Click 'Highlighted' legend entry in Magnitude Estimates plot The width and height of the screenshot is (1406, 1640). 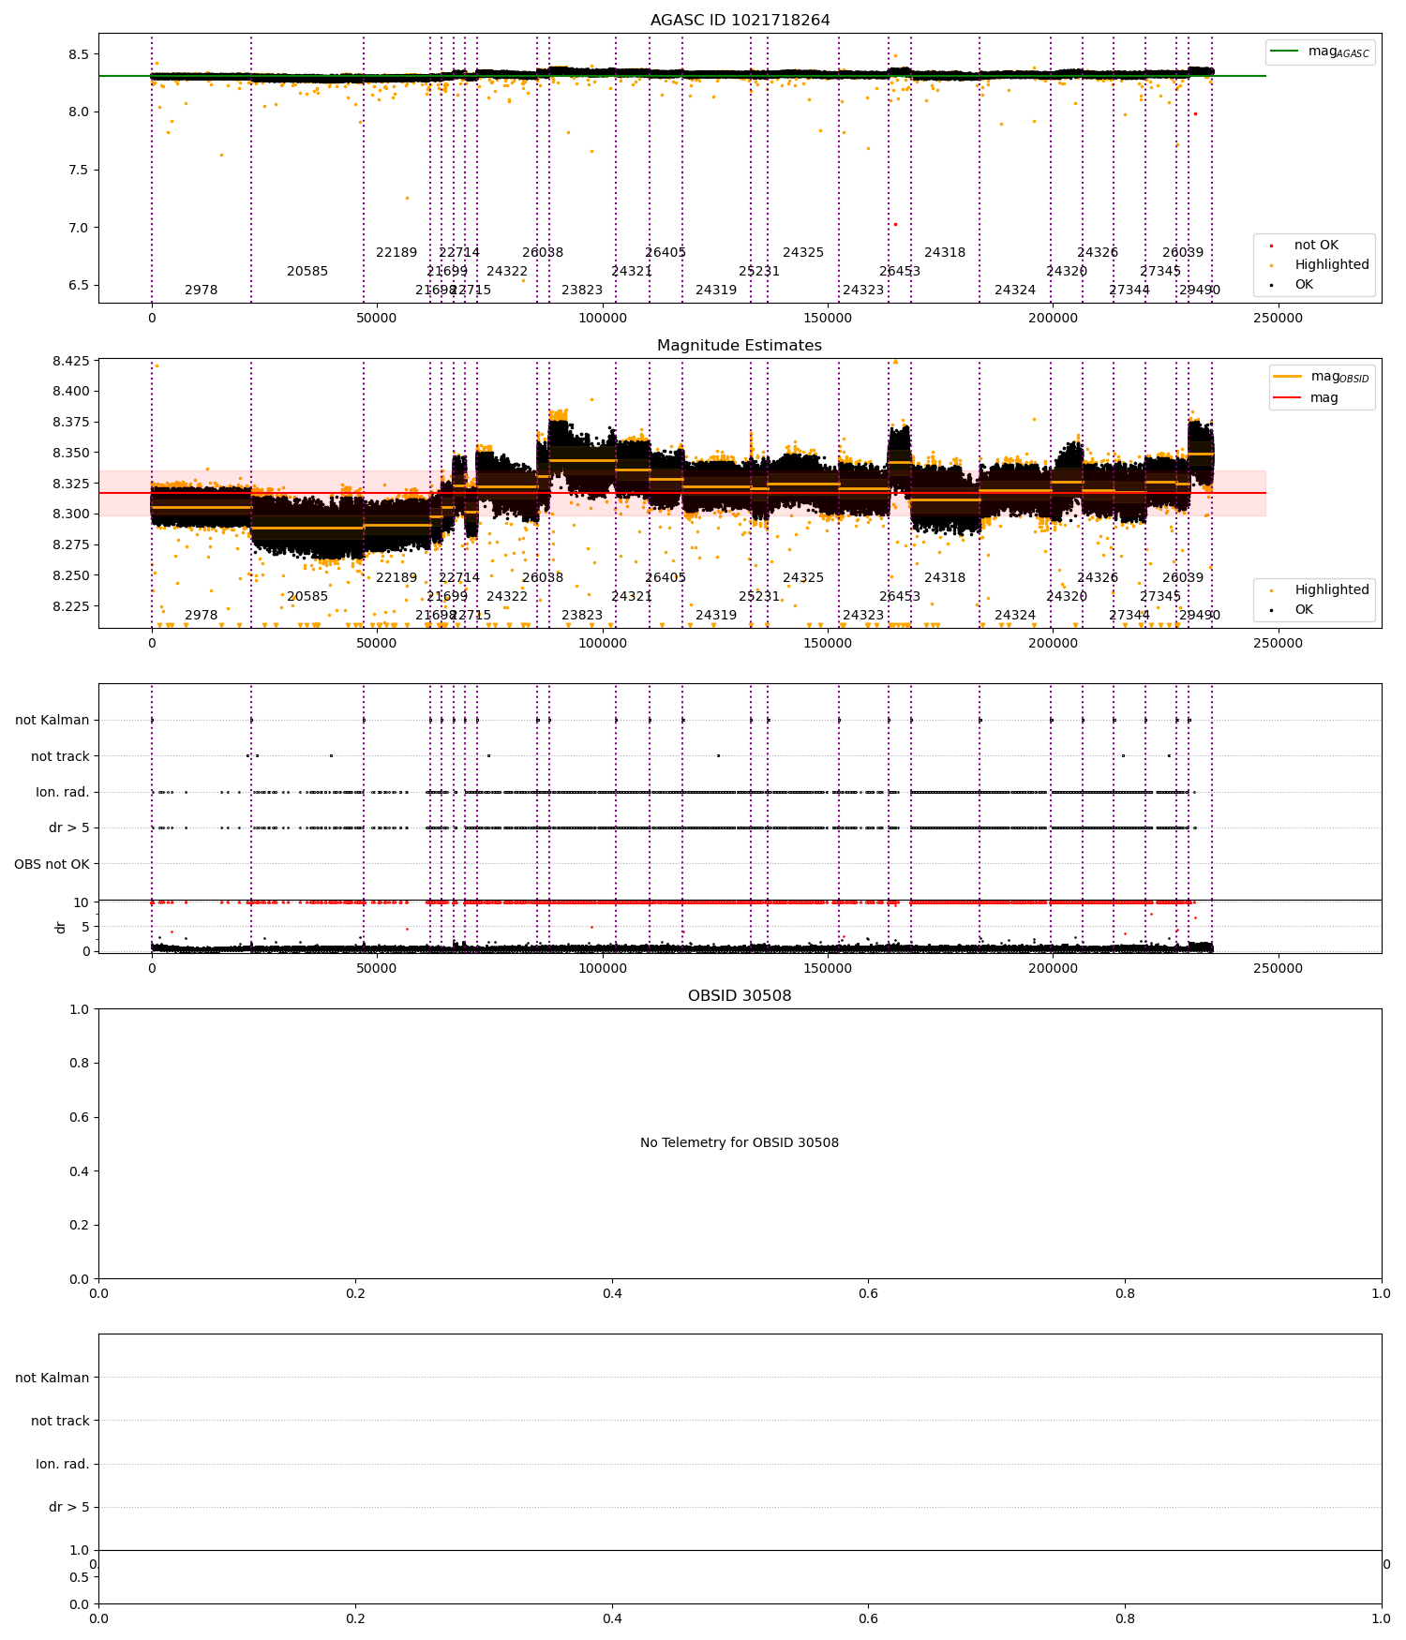(1332, 590)
